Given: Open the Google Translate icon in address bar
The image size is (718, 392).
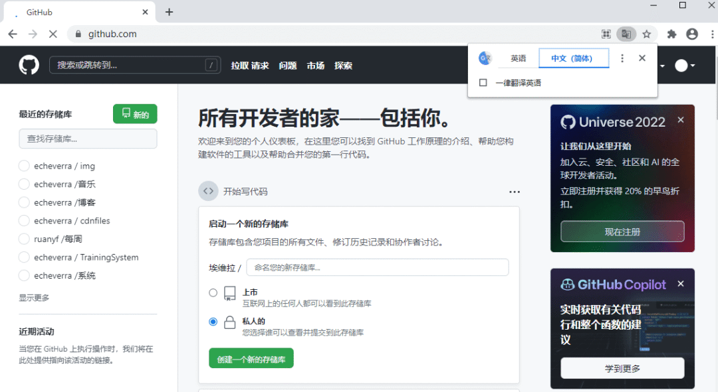Looking at the screenshot, I should click(626, 33).
